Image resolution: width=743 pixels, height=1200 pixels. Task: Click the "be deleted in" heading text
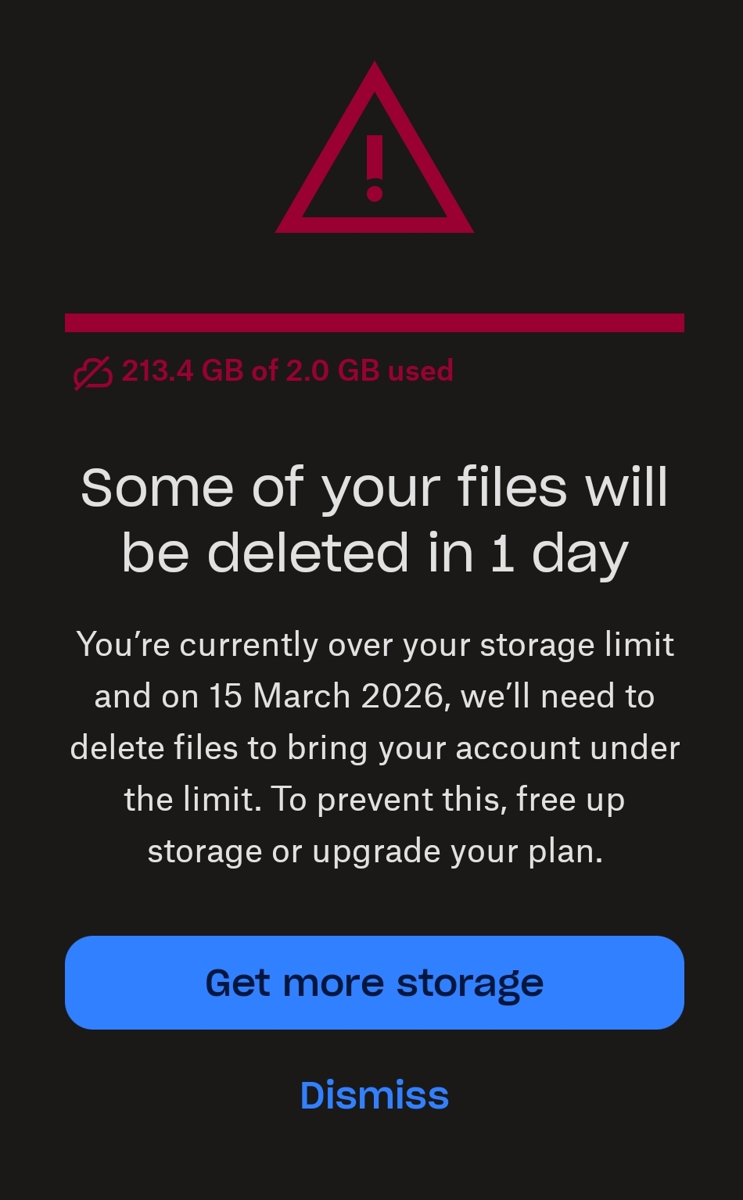tap(299, 553)
